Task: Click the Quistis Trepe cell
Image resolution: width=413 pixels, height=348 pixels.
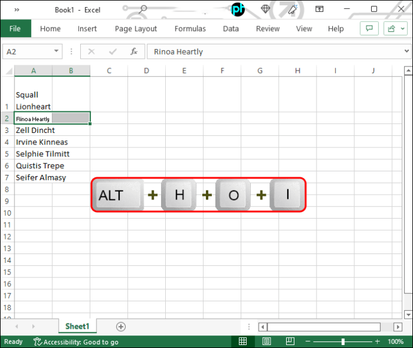Action: (34, 165)
